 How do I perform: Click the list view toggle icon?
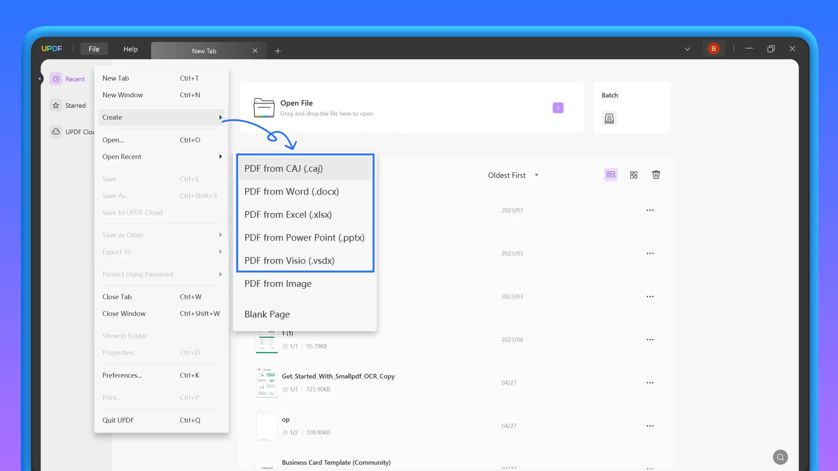tap(611, 175)
